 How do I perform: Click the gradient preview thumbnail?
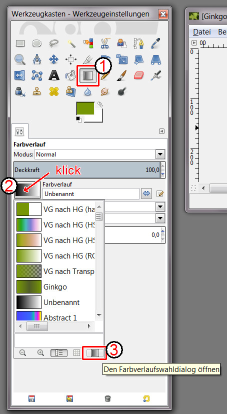pyautogui.click(x=27, y=189)
